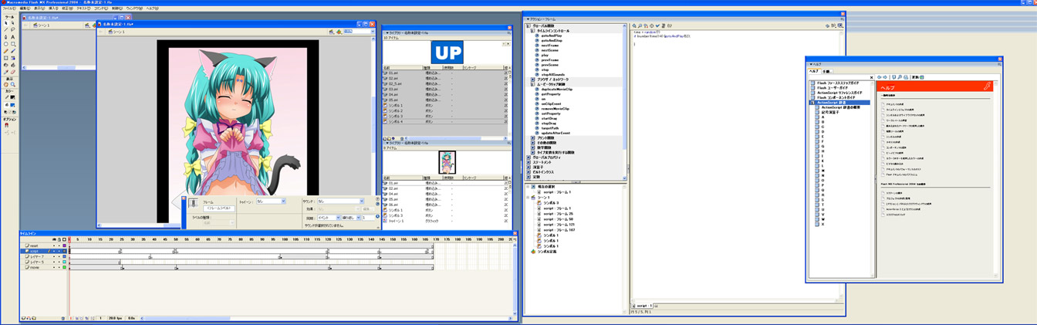Viewport: 1037px width, 325px height.
Task: Select gotoAndPlay in Actions toolbox
Action: 552,36
